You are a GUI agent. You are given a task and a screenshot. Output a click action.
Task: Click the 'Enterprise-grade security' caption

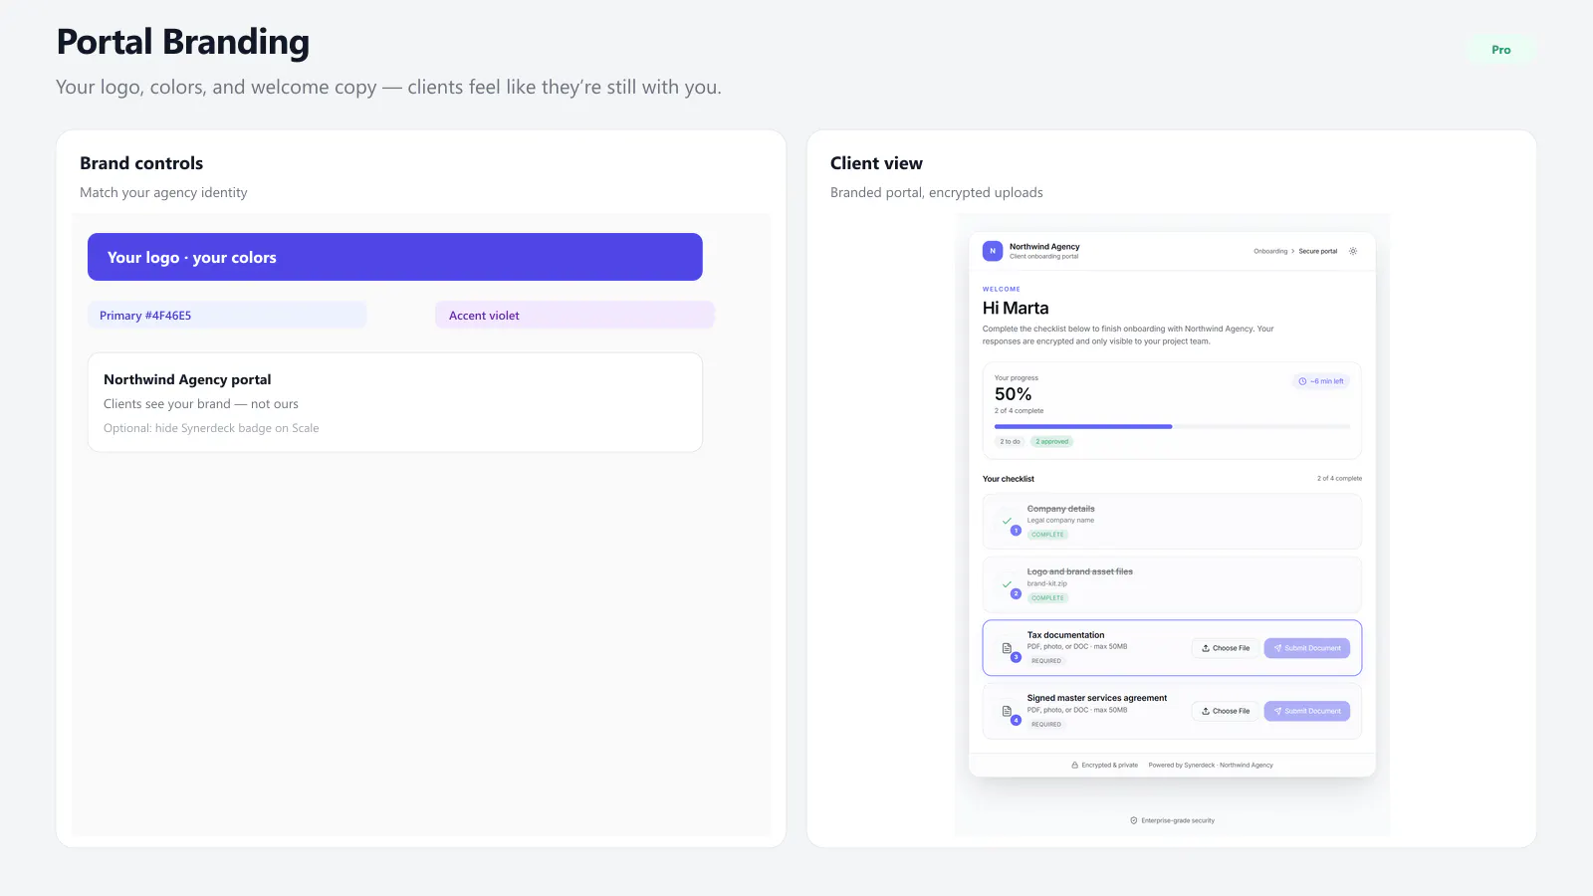click(x=1178, y=821)
